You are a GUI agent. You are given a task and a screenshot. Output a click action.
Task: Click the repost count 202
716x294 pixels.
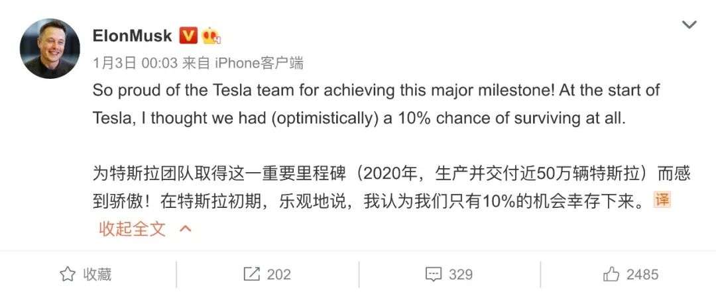(x=278, y=274)
